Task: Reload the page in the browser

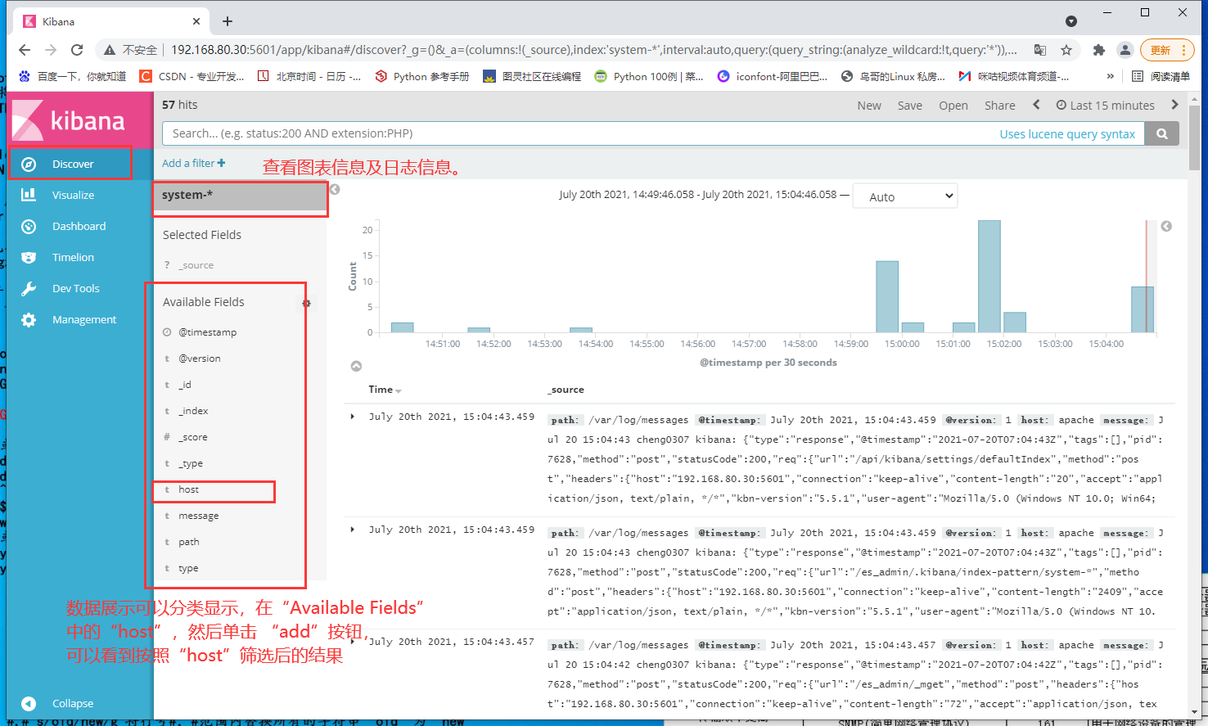Action: tap(77, 50)
